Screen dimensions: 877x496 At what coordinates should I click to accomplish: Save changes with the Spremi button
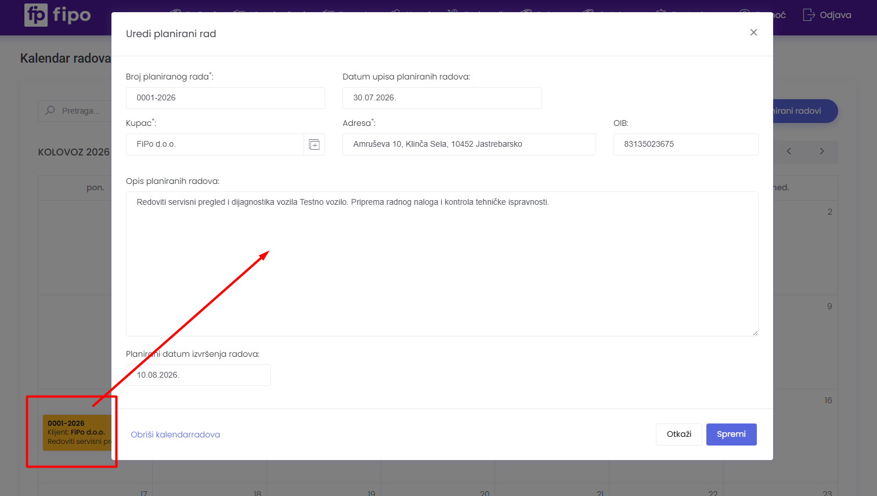coord(731,435)
